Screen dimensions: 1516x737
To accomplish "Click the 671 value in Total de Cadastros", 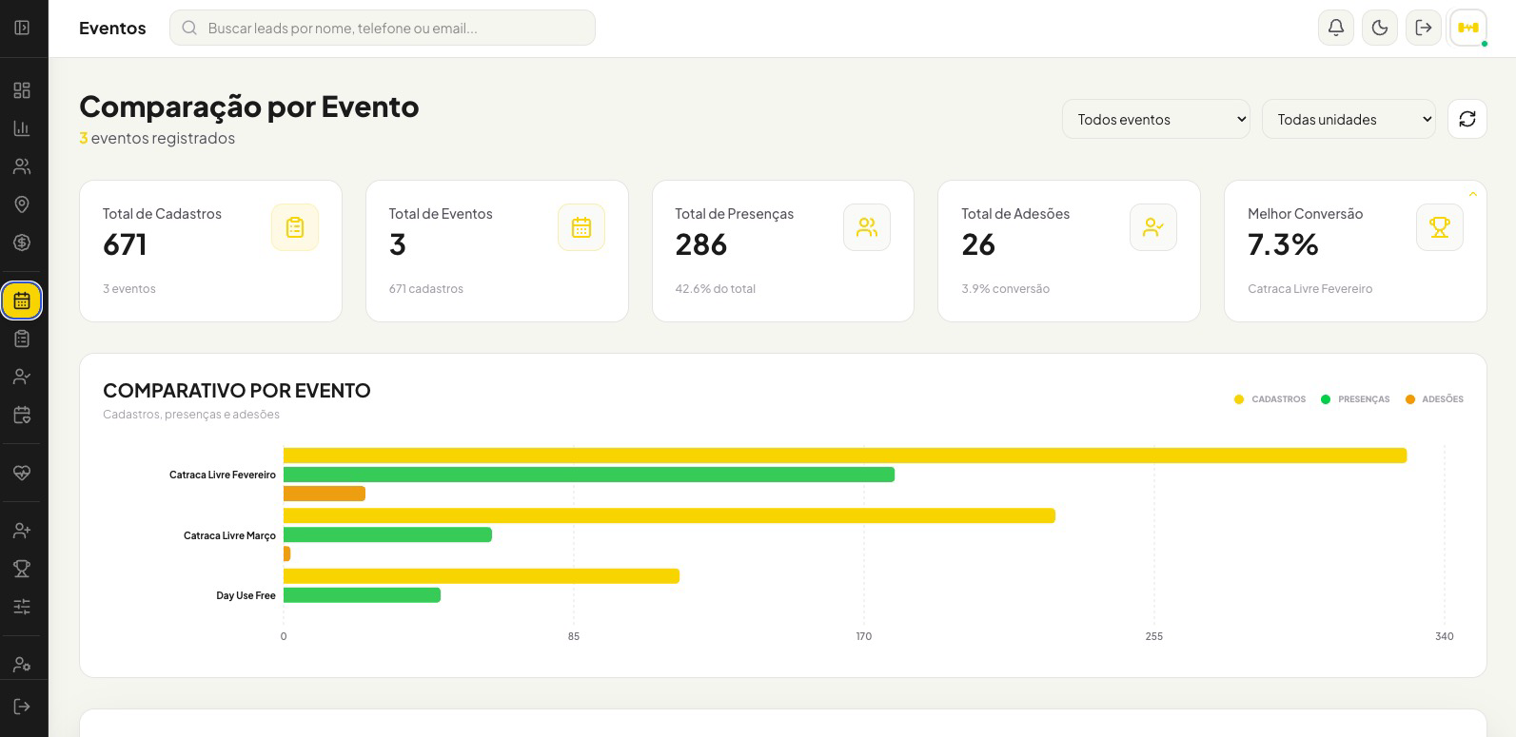I will coord(125,244).
